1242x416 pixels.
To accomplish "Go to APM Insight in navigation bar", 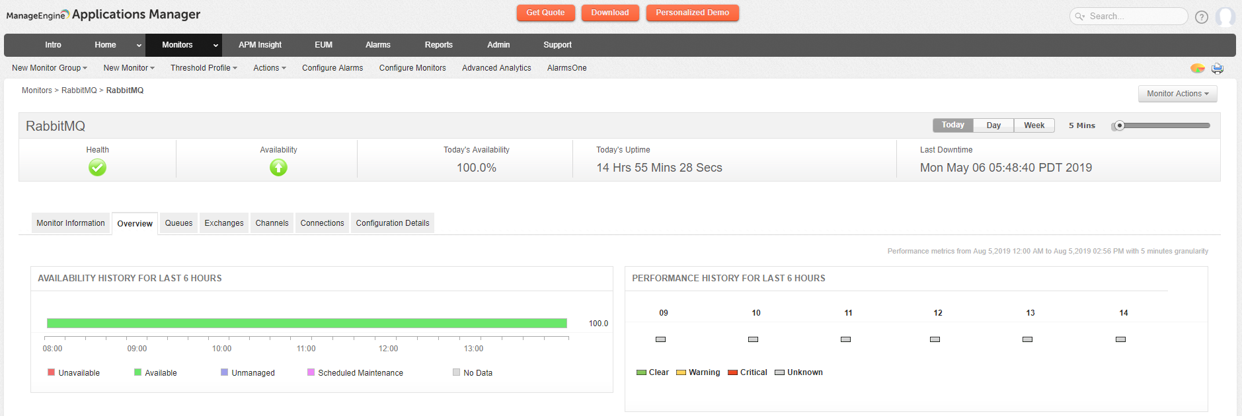I will (x=260, y=45).
